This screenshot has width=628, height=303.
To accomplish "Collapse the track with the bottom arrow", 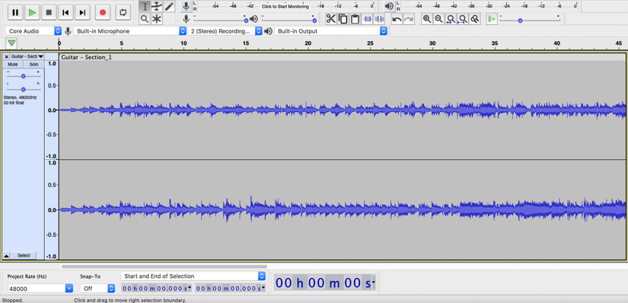I will (x=6, y=256).
